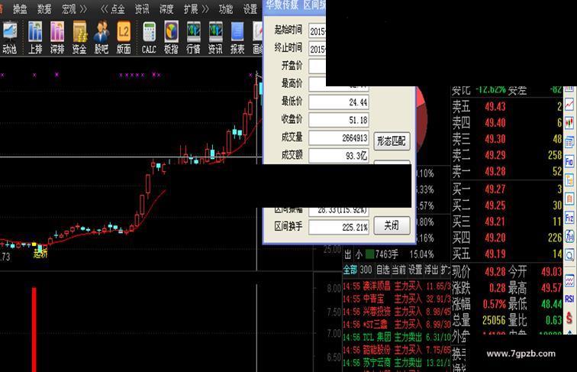Click the 苏宁云商 主力卖出 row
577x372 pixels.
point(397,363)
